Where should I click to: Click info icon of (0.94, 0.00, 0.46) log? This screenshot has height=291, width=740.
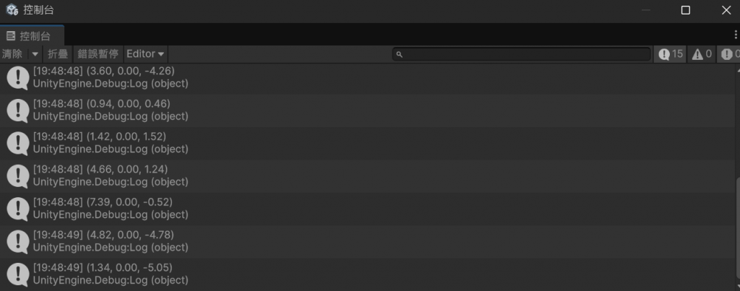click(x=18, y=110)
